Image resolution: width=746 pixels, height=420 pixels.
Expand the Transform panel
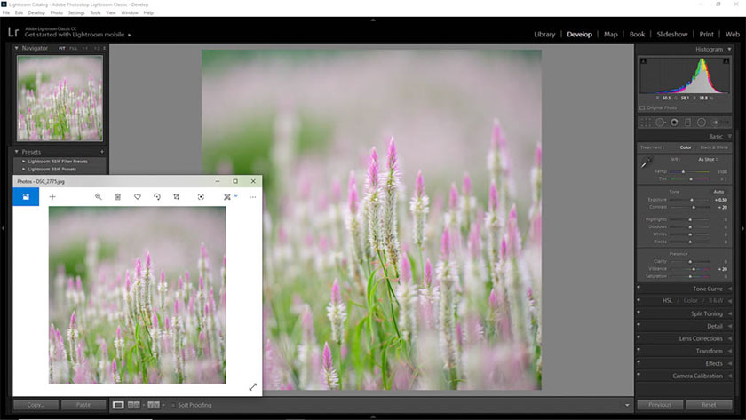pos(729,351)
